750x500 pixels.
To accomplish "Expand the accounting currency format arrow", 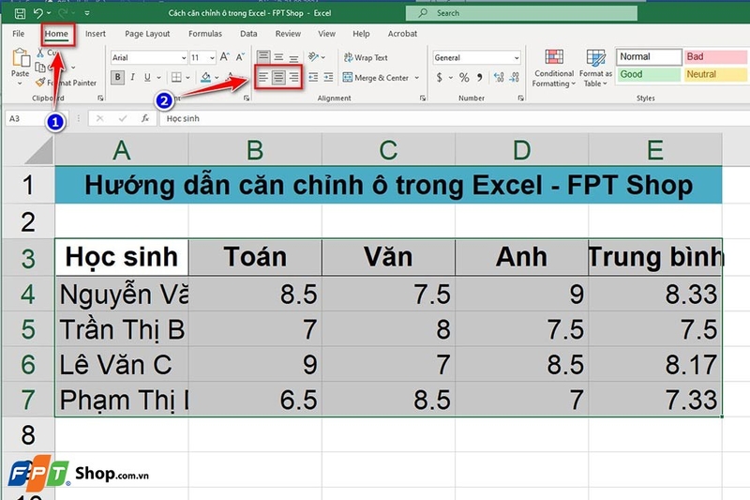I will pos(451,78).
